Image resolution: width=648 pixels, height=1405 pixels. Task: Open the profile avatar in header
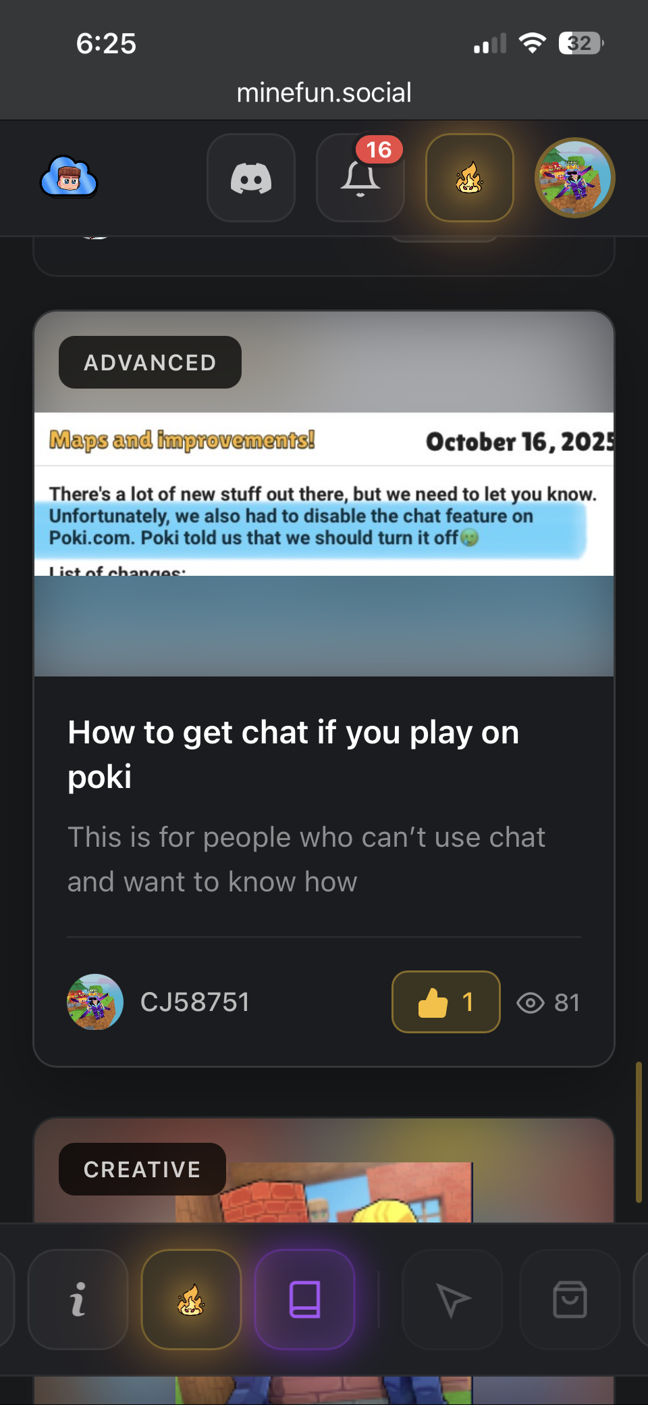[574, 178]
